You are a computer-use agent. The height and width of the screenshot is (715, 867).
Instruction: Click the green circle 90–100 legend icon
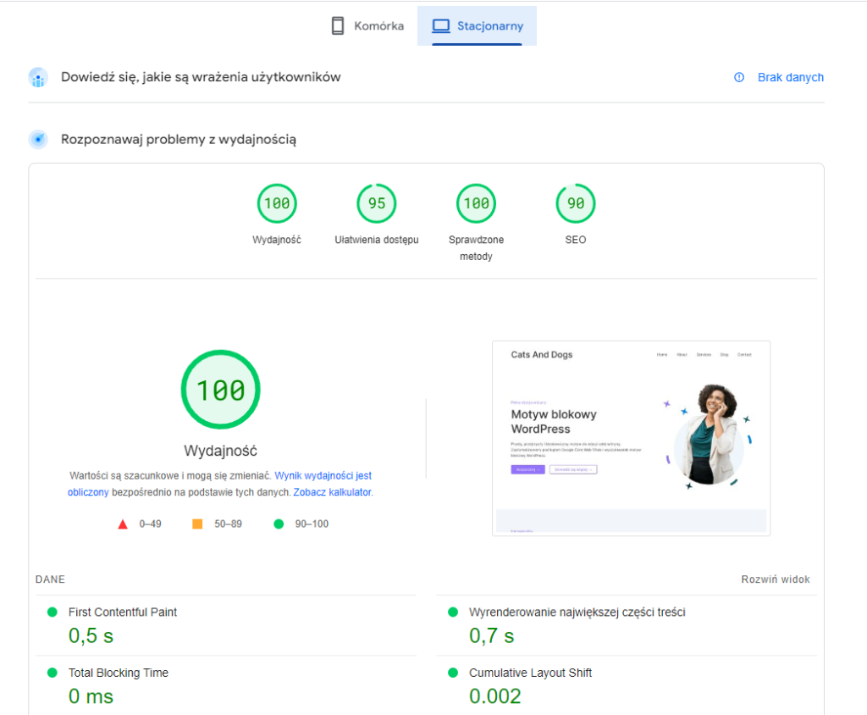coord(279,524)
